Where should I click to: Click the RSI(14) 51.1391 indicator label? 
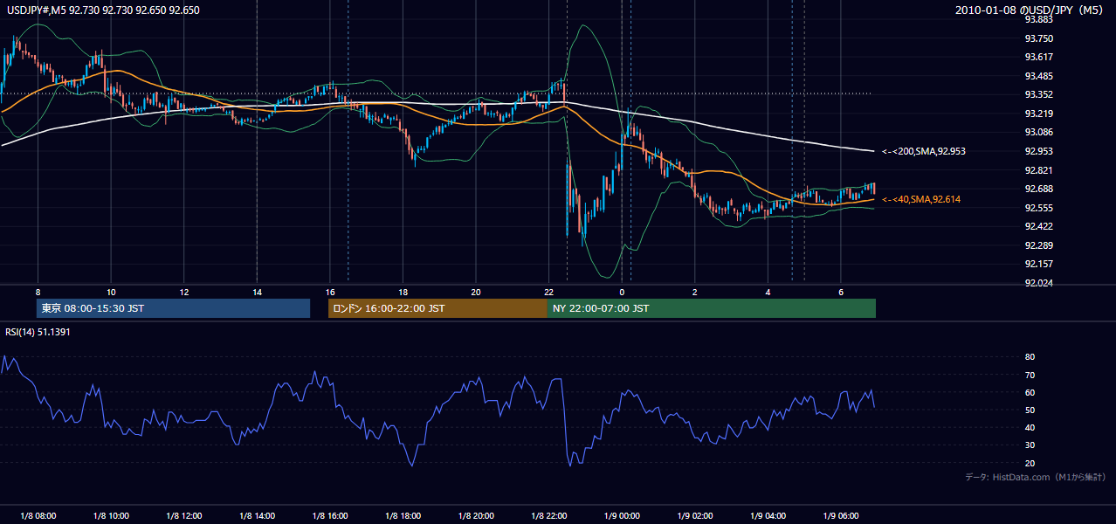coord(38,332)
